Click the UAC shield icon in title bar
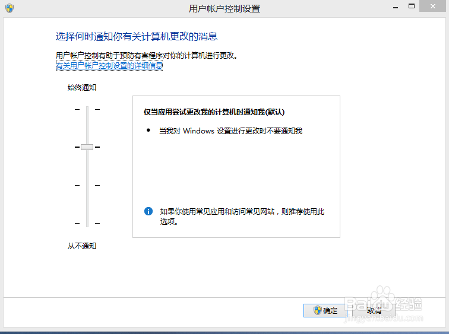This screenshot has width=449, height=334. point(10,8)
